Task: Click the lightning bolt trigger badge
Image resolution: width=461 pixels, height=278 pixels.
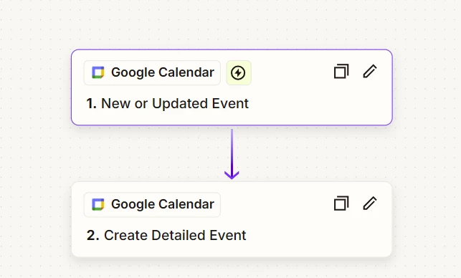Action: pos(239,73)
